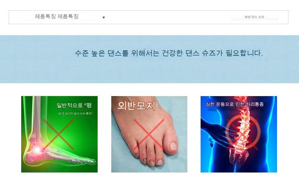Click the empty left area of the blue banner
The width and height of the screenshot is (299, 185).
(x=37, y=59)
